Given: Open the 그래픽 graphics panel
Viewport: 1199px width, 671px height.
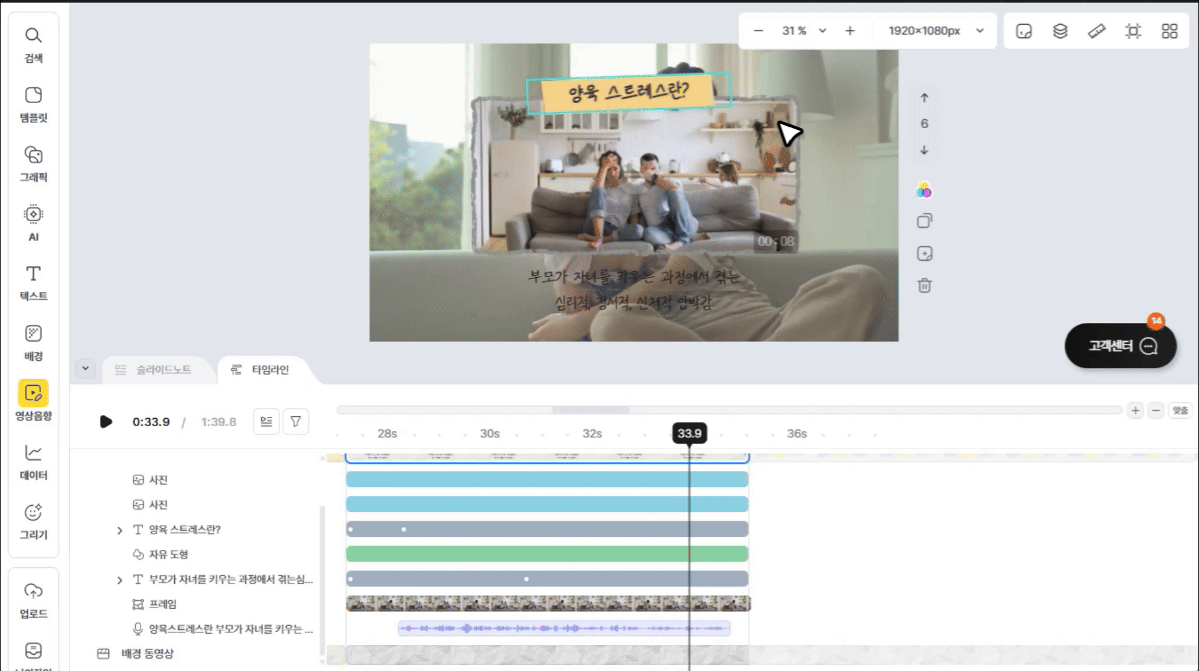Looking at the screenshot, I should (x=34, y=163).
